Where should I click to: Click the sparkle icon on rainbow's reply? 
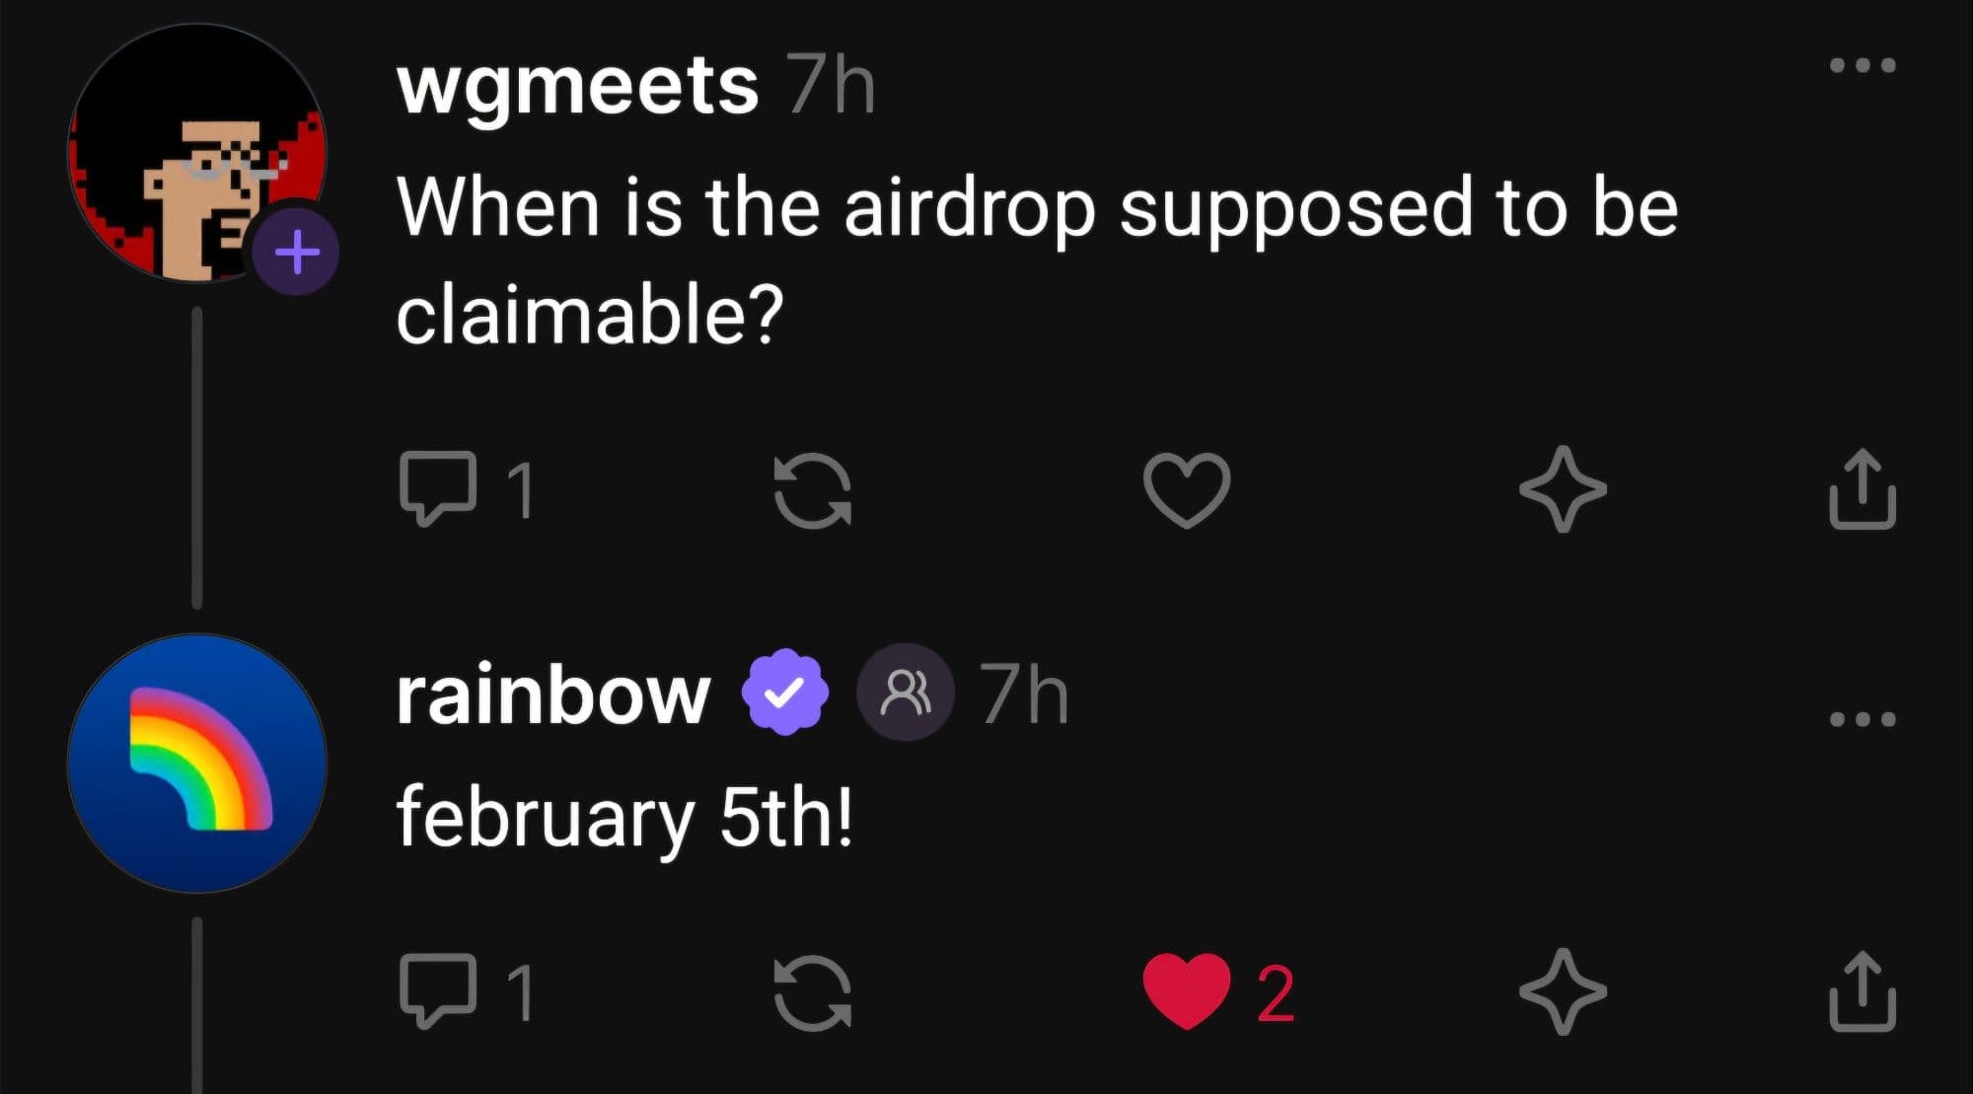[x=1562, y=991]
